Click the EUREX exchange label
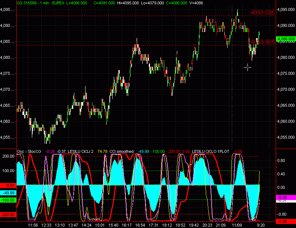 tap(58, 3)
